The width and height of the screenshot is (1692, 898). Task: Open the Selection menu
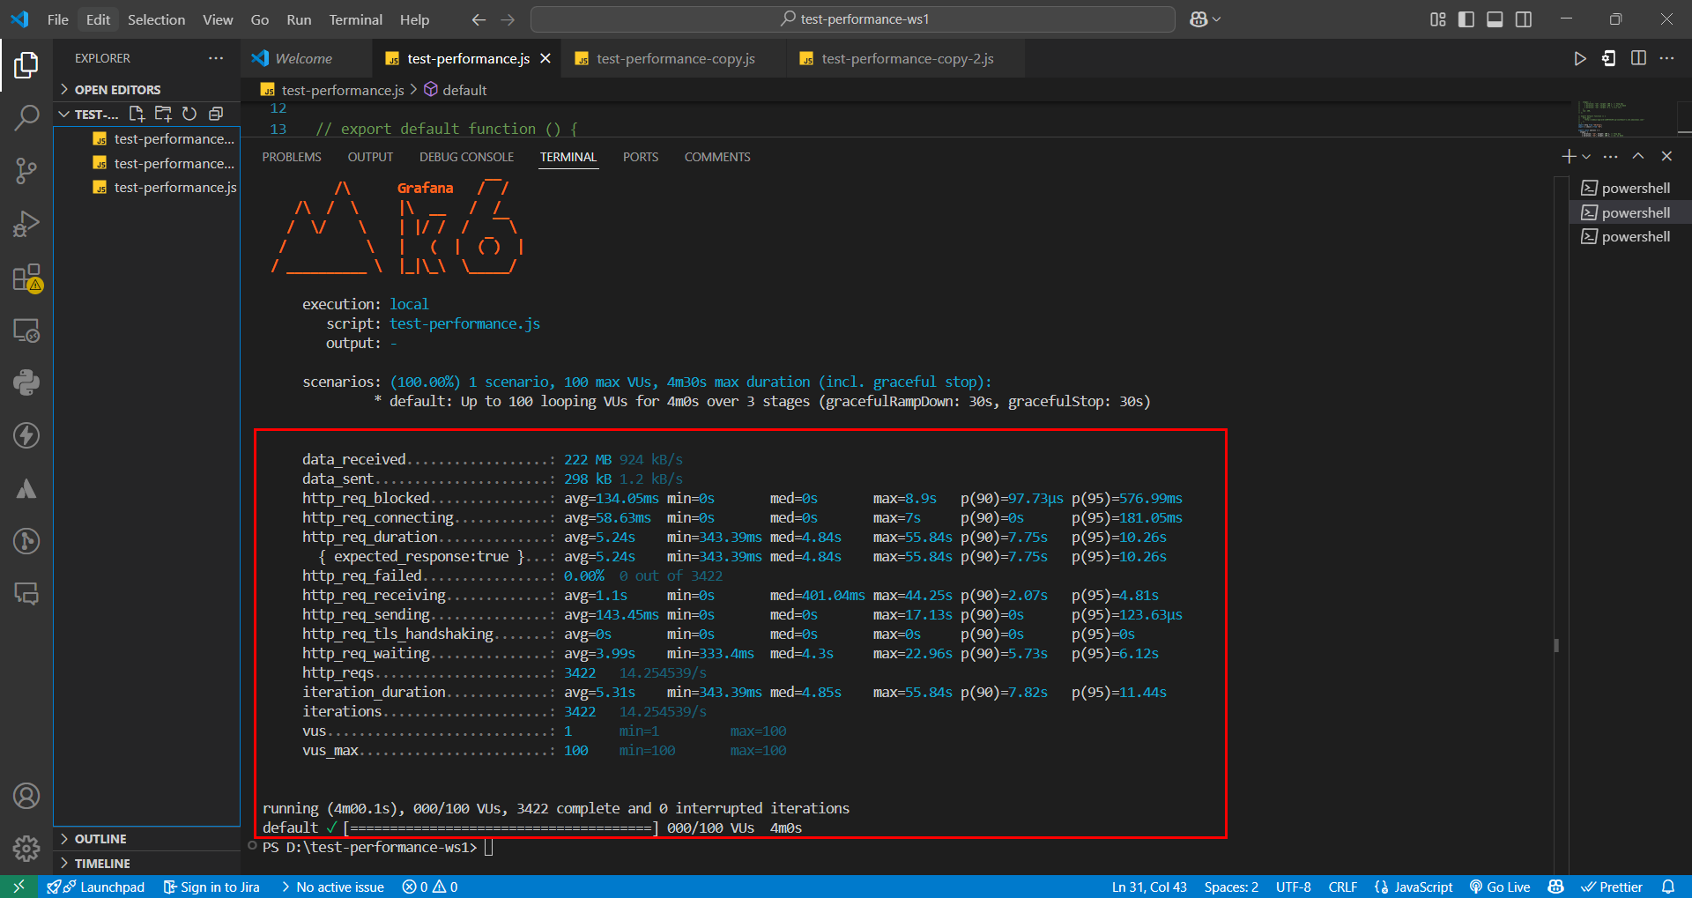156,19
